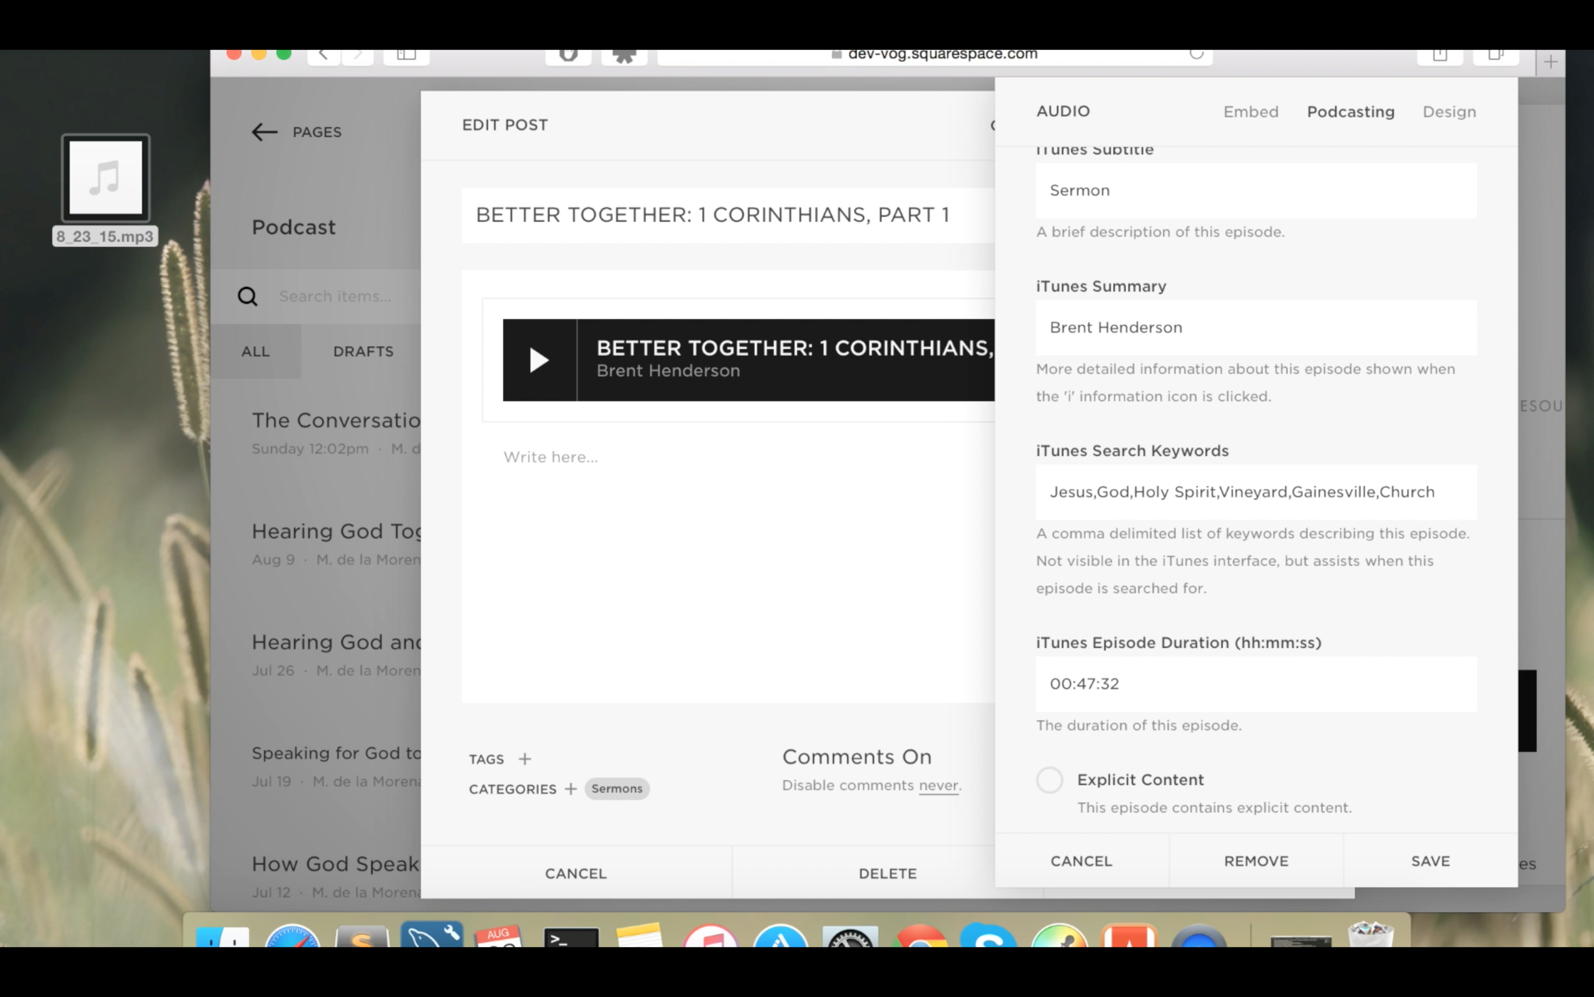This screenshot has width=1594, height=997.
Task: Click the post title field Better Together
Action: coord(728,216)
